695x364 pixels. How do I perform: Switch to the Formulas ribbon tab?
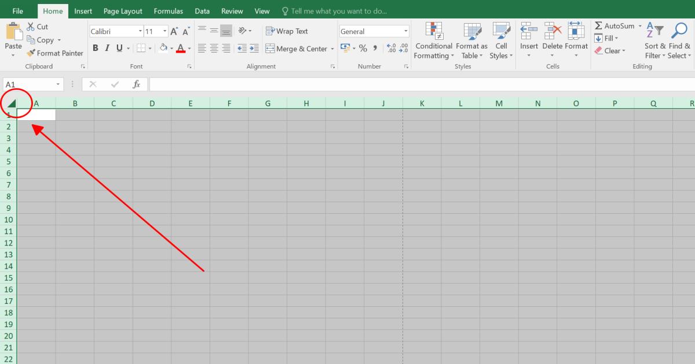click(168, 10)
